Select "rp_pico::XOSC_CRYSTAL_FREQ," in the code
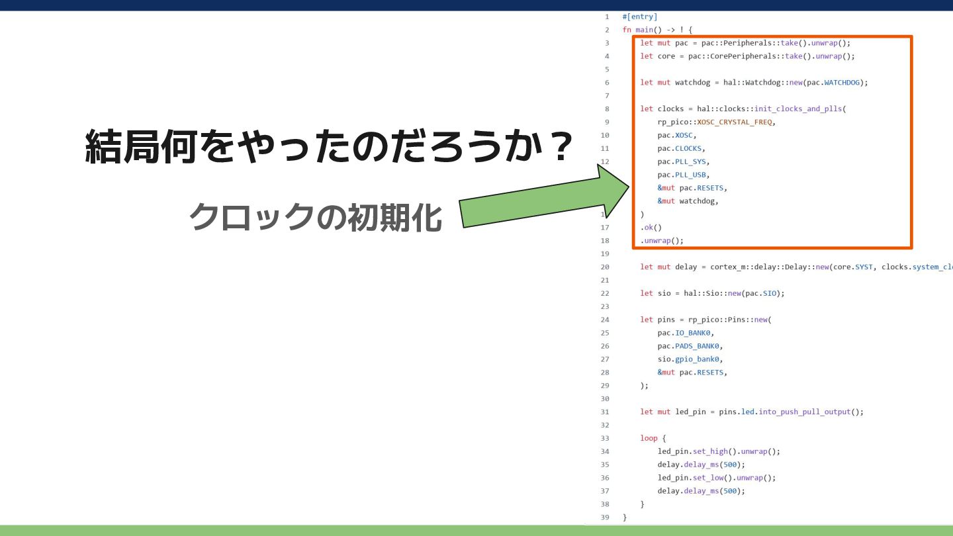The width and height of the screenshot is (953, 536). 716,122
